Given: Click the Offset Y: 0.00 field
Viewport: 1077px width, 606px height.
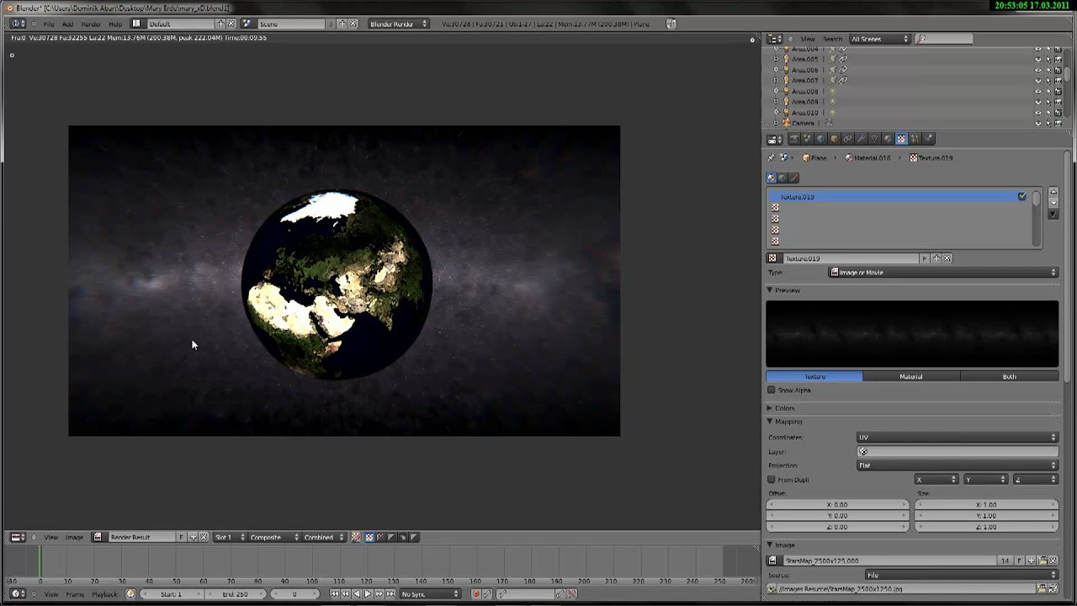Looking at the screenshot, I should tap(838, 515).
